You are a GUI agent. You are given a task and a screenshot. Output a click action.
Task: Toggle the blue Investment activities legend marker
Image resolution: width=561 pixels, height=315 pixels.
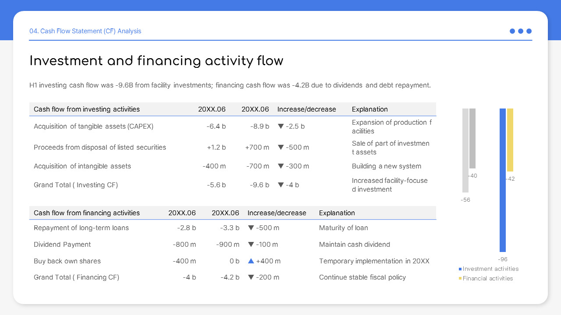click(460, 269)
